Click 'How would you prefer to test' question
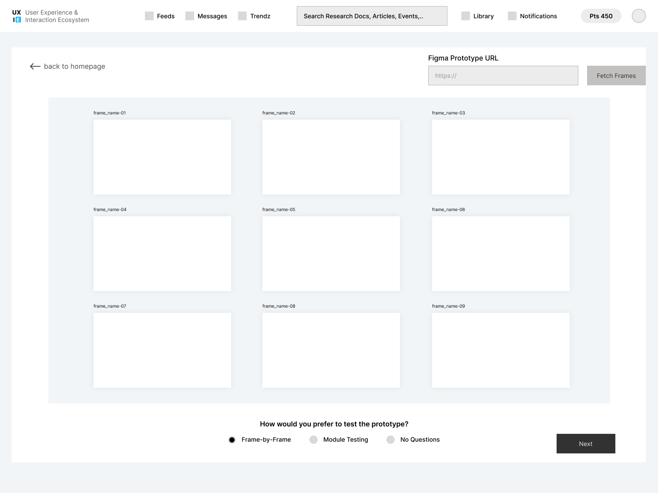The width and height of the screenshot is (658, 493). [x=334, y=424]
